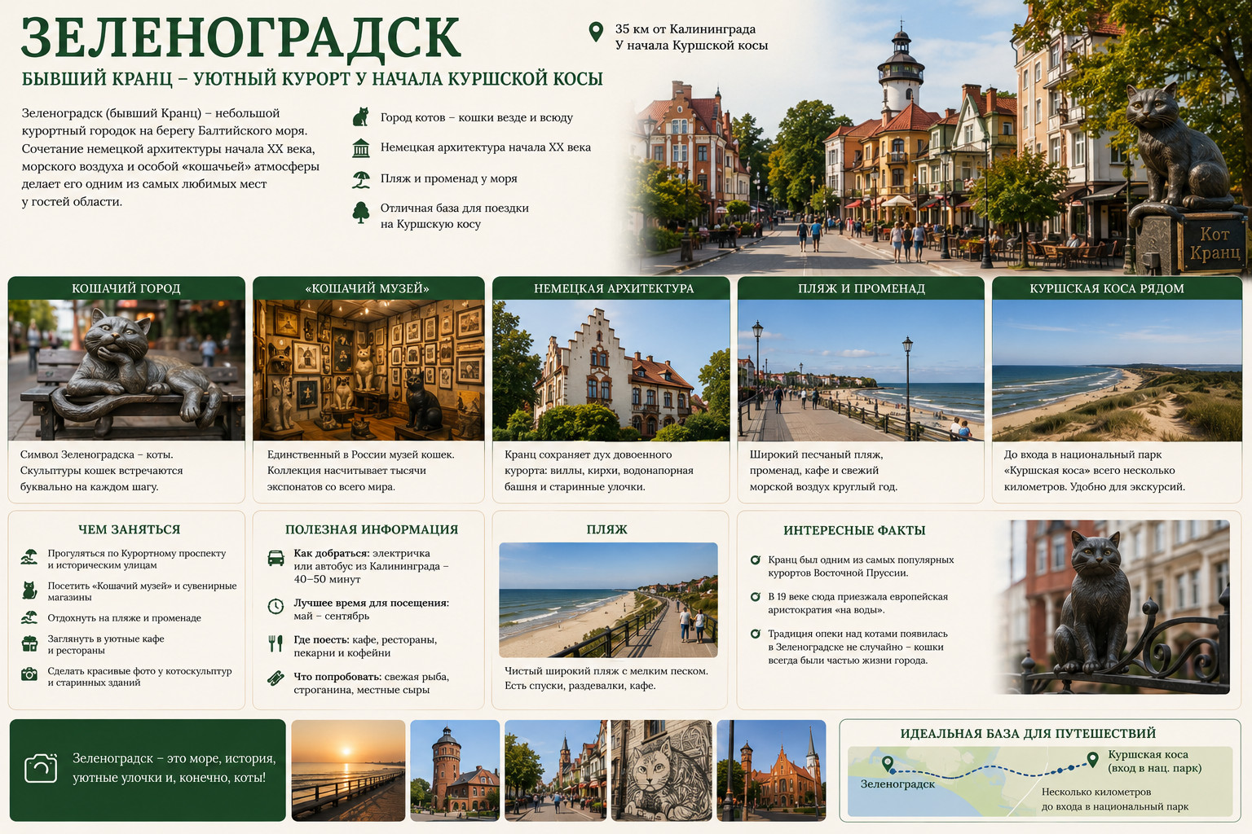Open the sunset pier thumbnail
The image size is (1252, 834).
(x=348, y=770)
